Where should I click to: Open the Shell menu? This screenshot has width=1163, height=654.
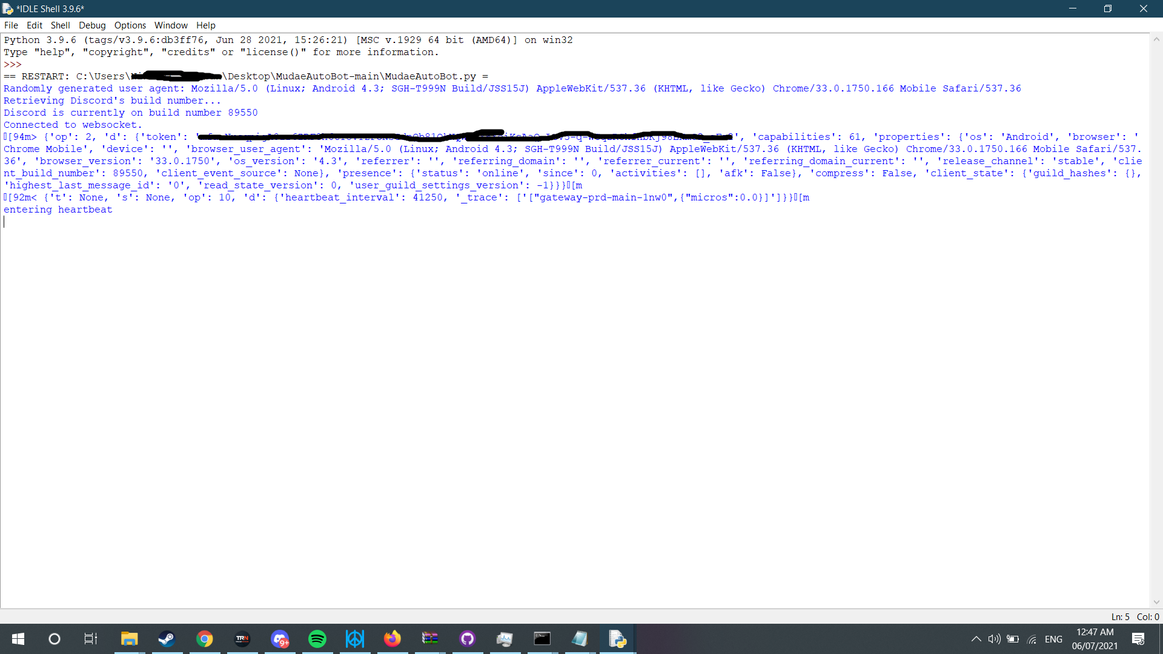point(60,25)
